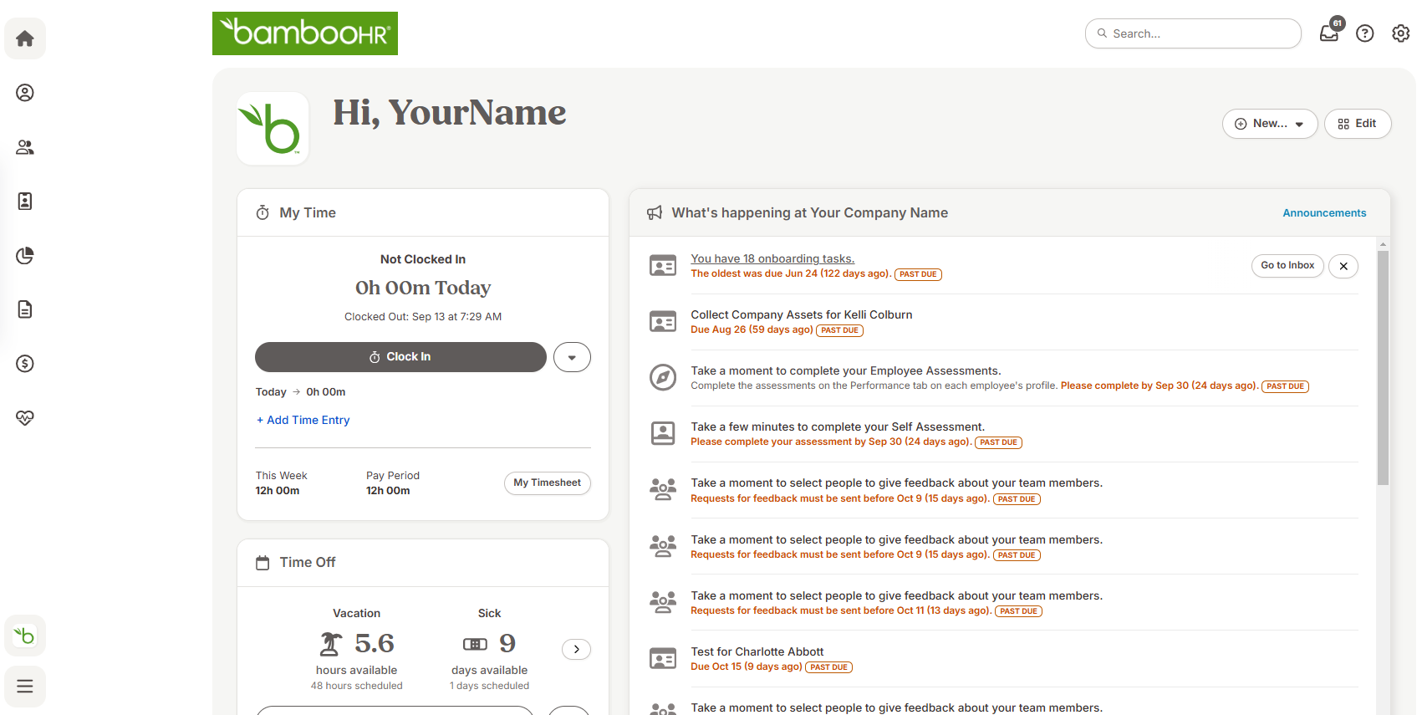Click in the Search field
This screenshot has height=715, width=1422.
(1193, 33)
